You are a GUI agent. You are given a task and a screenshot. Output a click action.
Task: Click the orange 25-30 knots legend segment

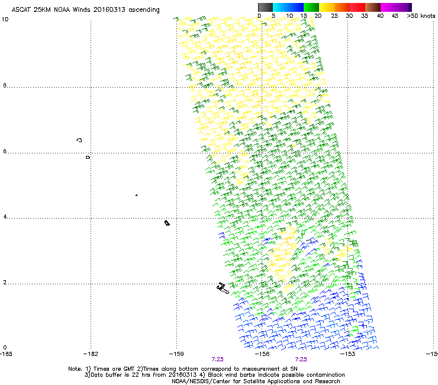[x=342, y=7]
